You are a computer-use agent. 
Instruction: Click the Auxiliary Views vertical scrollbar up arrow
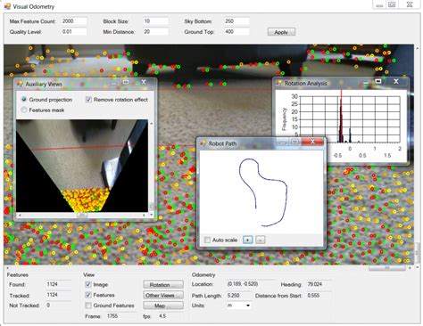(x=151, y=123)
